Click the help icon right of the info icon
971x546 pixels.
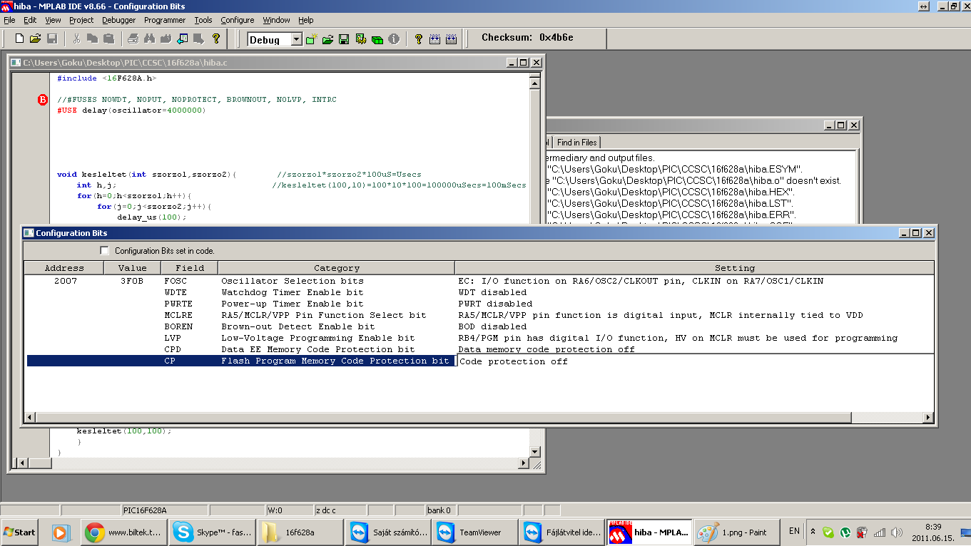point(419,39)
